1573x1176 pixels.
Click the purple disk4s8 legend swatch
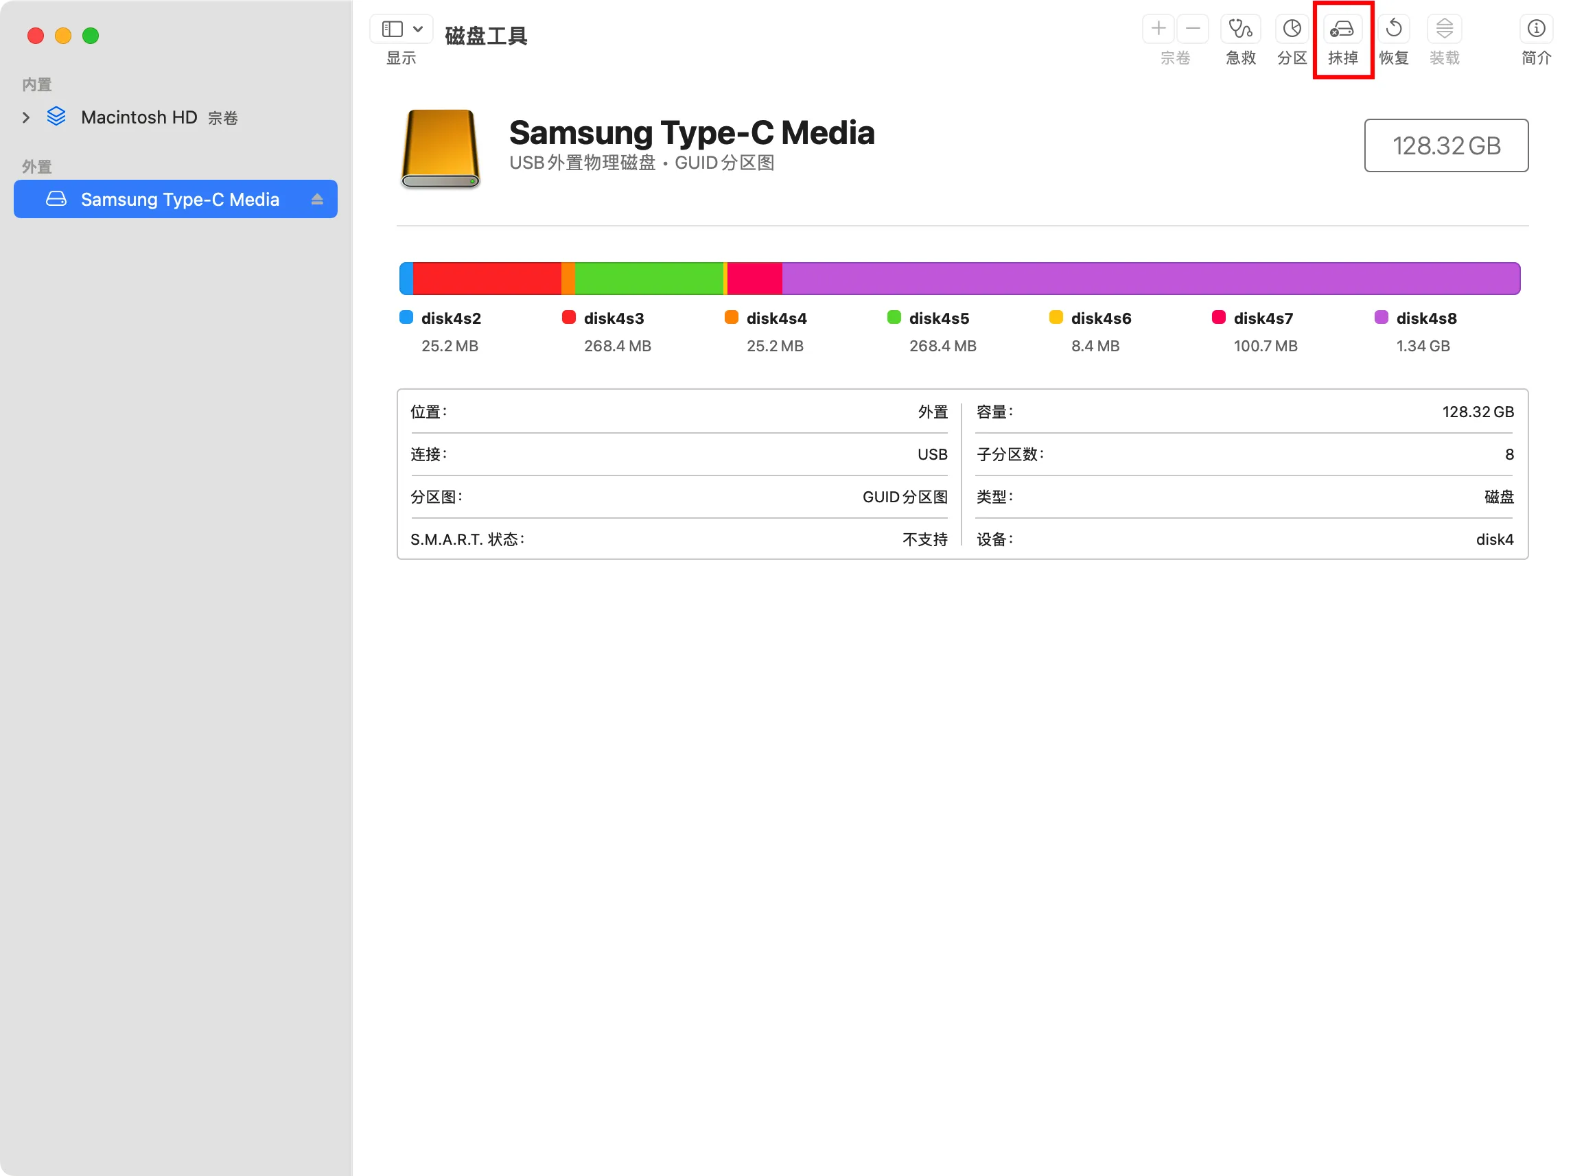[1381, 317]
